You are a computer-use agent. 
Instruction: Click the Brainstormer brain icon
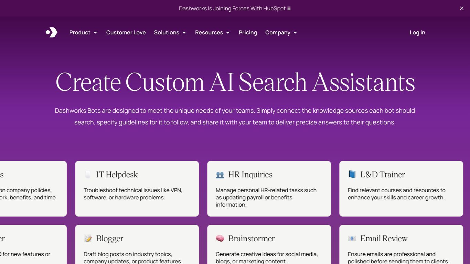tap(220, 239)
